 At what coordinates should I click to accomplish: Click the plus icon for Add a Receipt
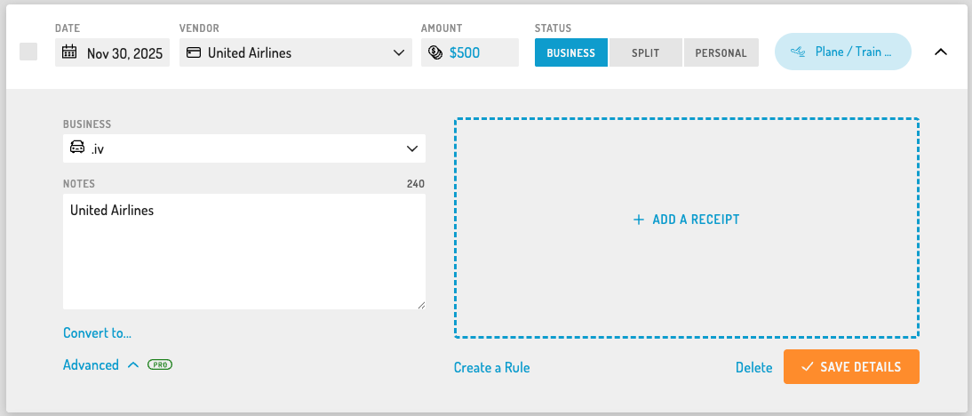[x=639, y=220]
